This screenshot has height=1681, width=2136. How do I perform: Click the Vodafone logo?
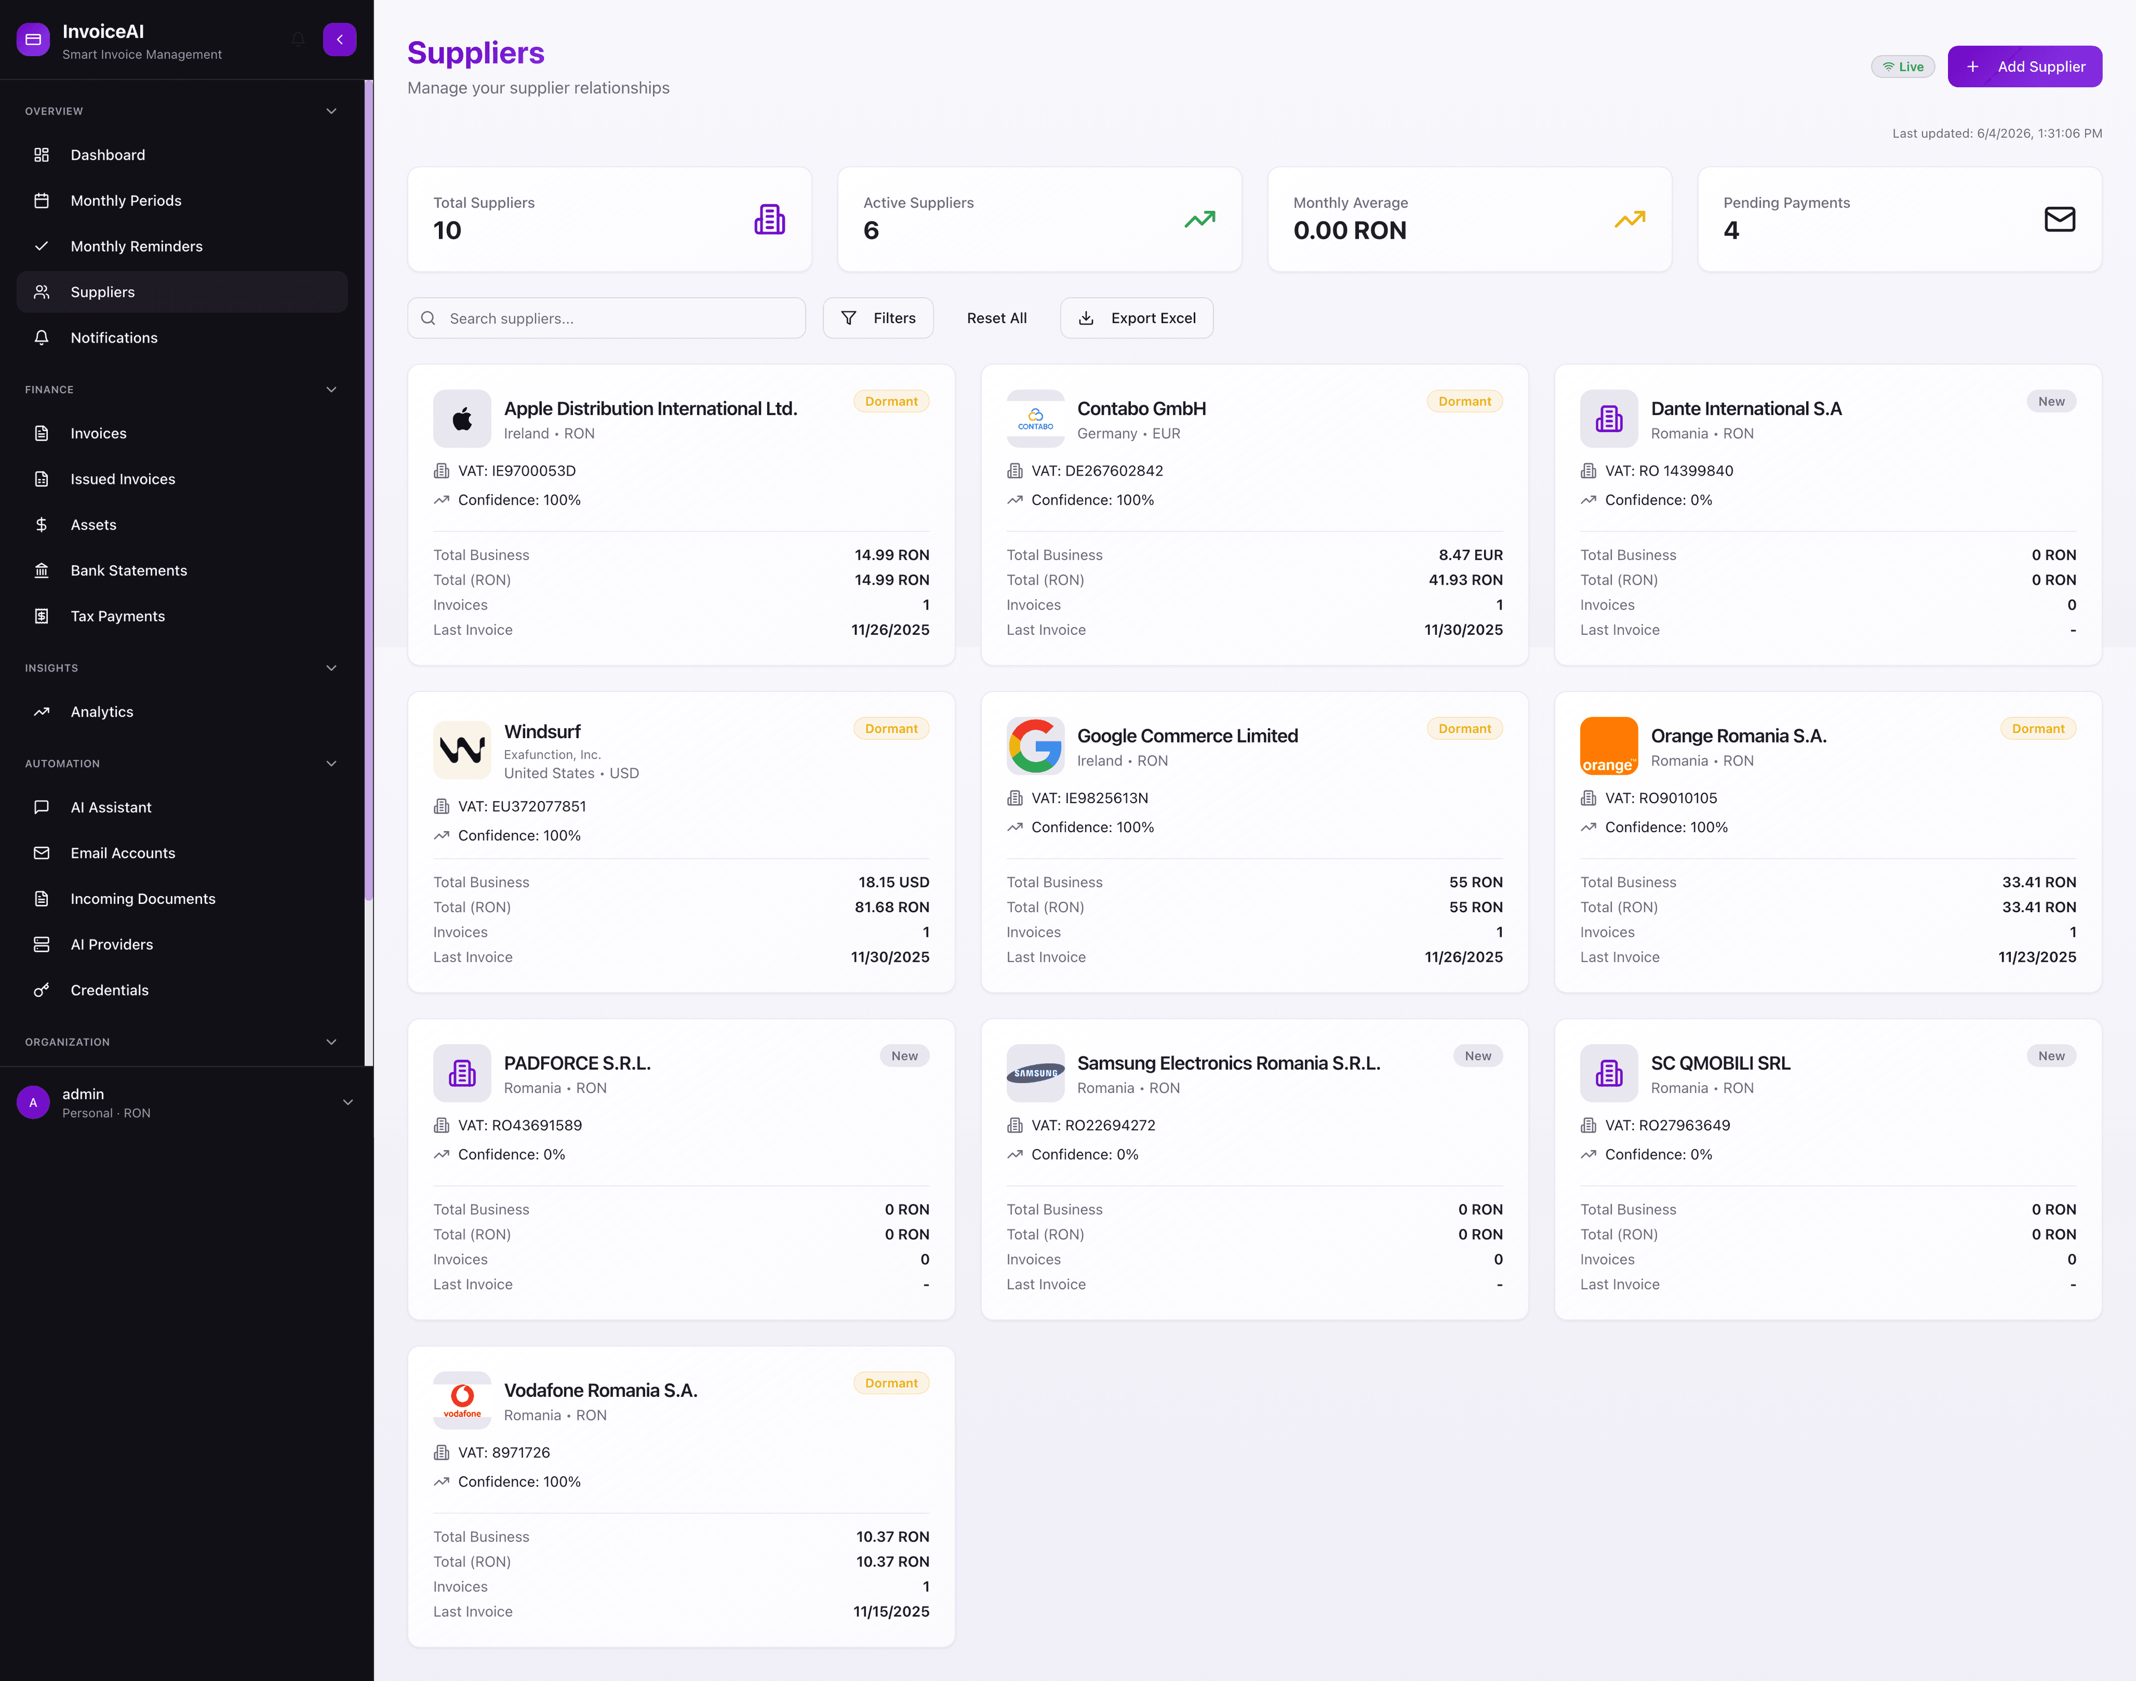click(x=462, y=1401)
